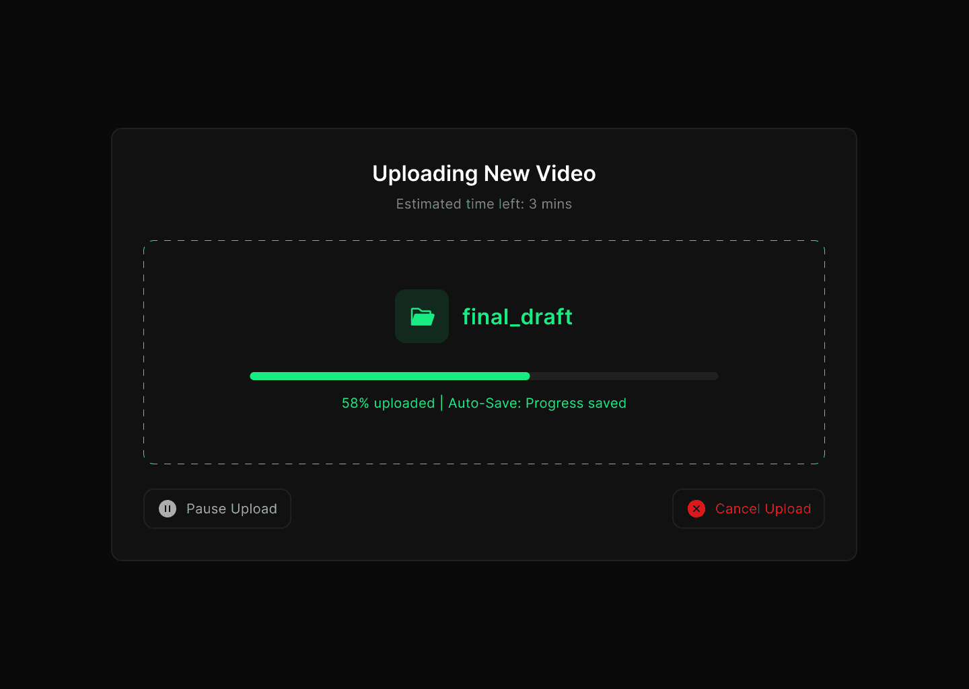This screenshot has height=689, width=969.
Task: Click the dark backdrop outside the upload dialog
Action: pyautogui.click(x=484, y=626)
